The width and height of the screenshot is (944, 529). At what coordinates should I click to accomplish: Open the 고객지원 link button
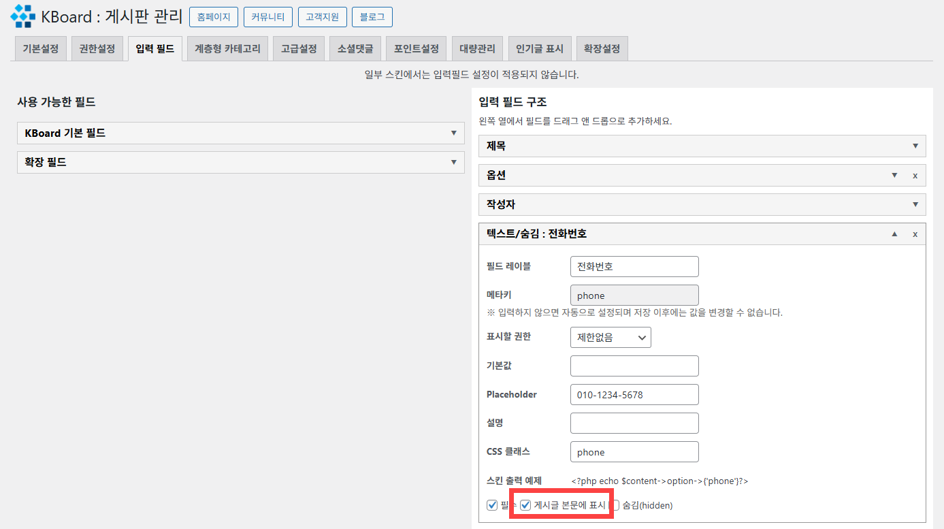tap(323, 17)
